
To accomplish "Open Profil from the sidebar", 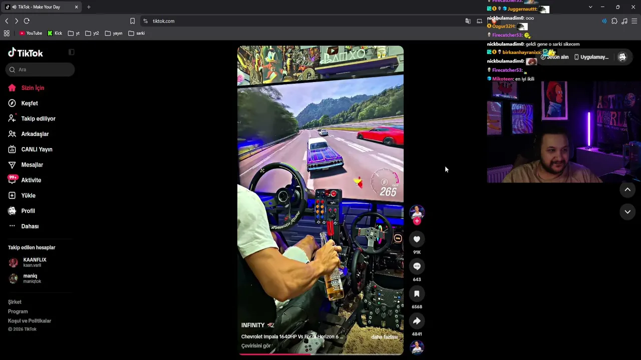I will 22,211.
